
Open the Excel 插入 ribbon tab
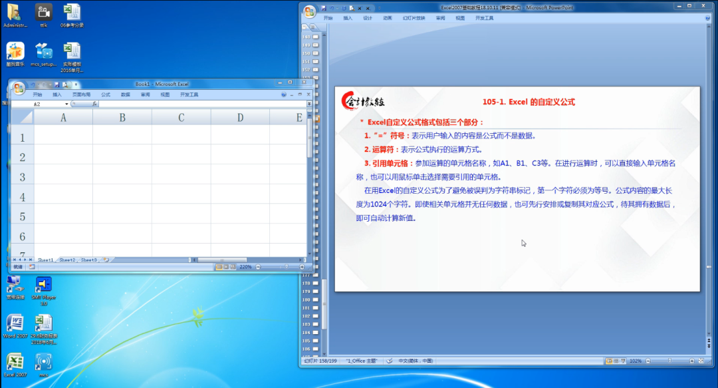[x=57, y=95]
